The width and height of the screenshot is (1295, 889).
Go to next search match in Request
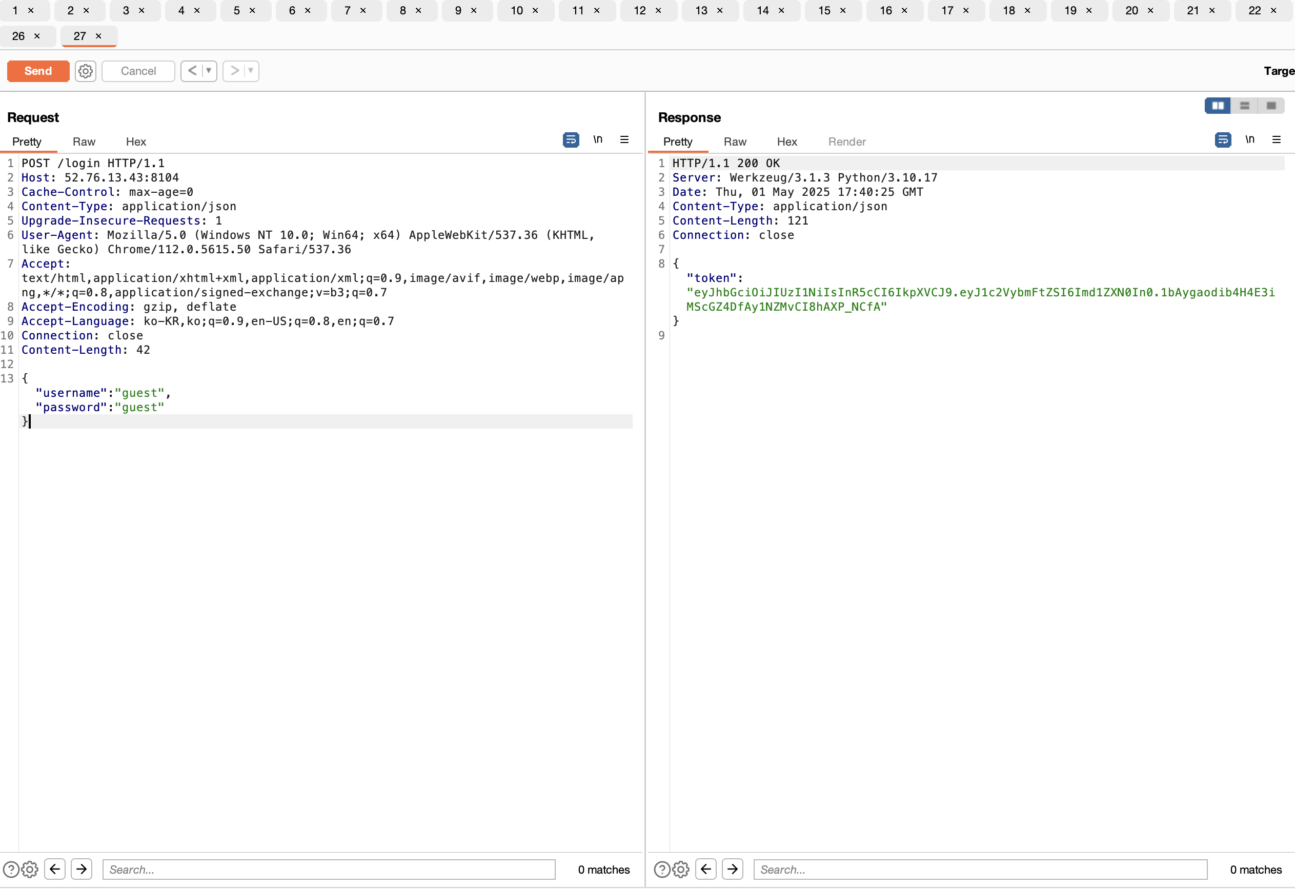point(82,869)
